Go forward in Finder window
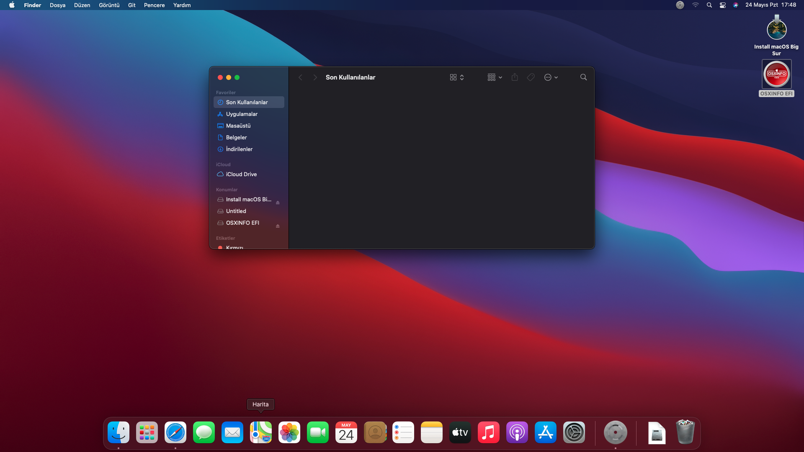 click(x=315, y=77)
